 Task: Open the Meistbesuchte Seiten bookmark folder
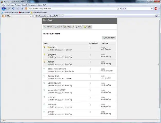point(10,13)
